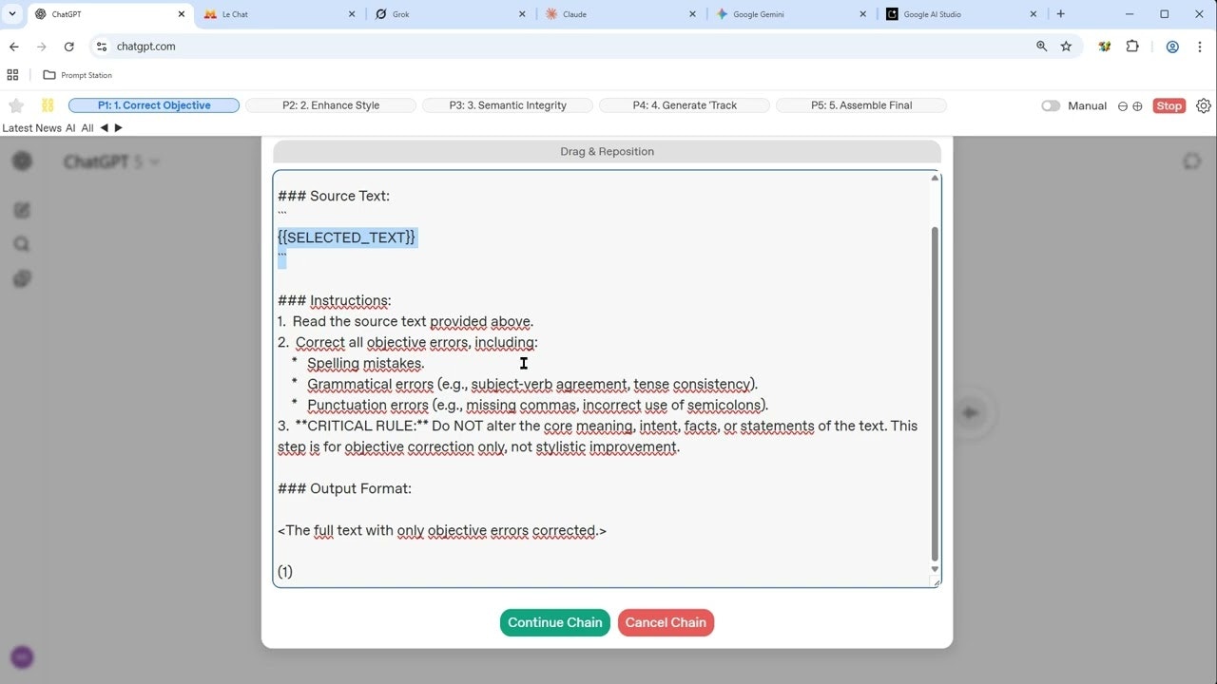The width and height of the screenshot is (1217, 684).
Task: Click the star favorites icon in prompt toolbar
Action: [16, 105]
